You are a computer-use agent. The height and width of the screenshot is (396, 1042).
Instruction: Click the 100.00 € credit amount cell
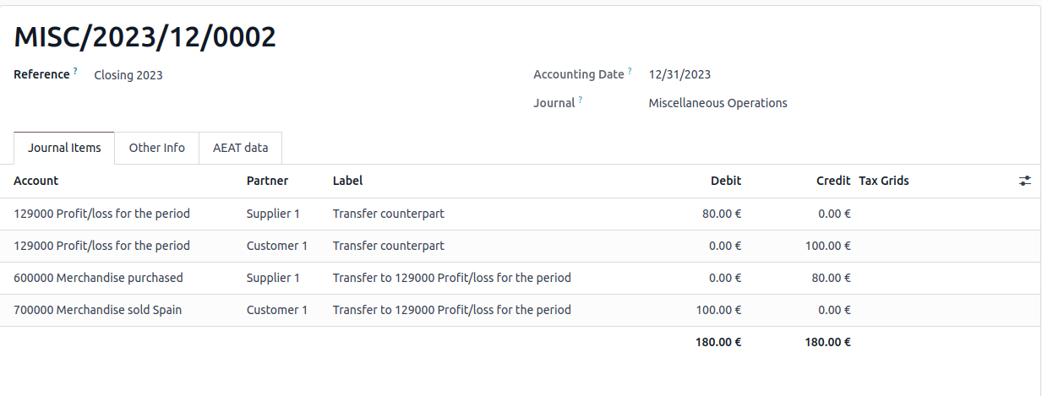tap(827, 246)
